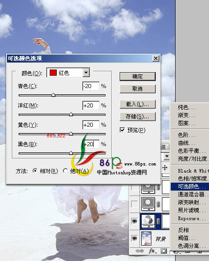Click the 洋红(M) value field showing +20
209x261 pixels.
[91, 105]
